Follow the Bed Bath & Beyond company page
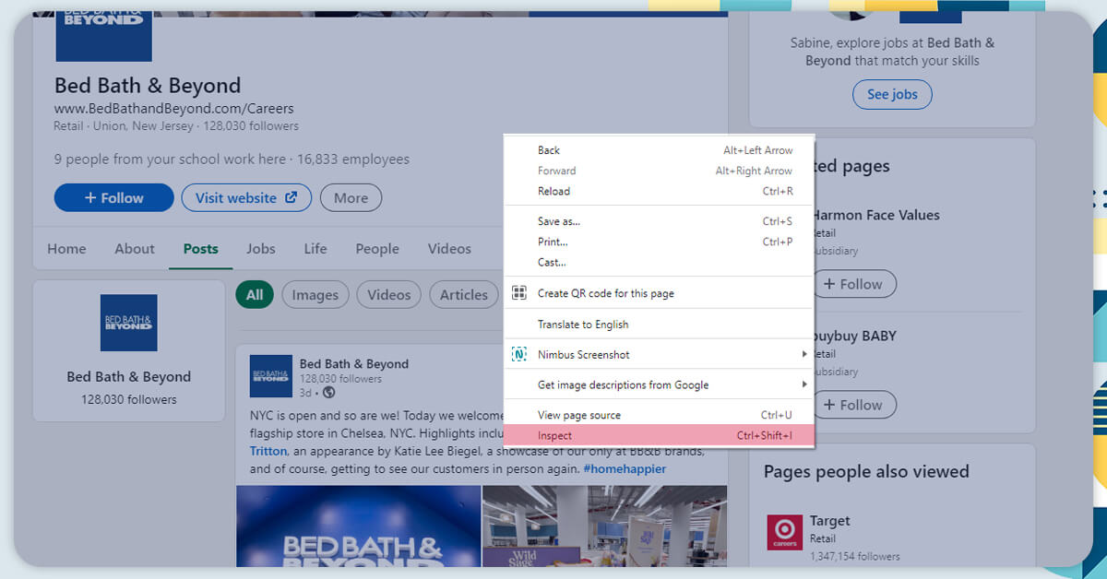 coord(114,197)
